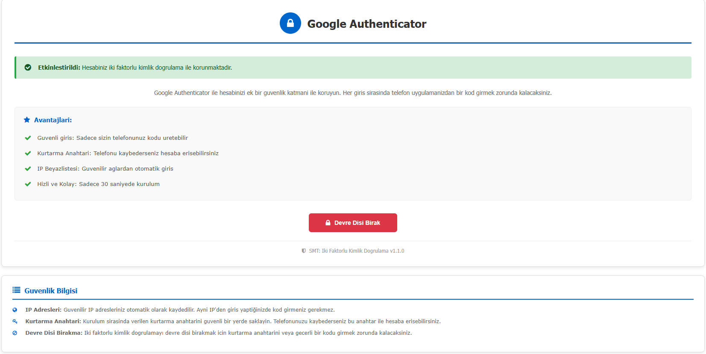Click the star icon next to Avantajlari
This screenshot has width=706, height=354.
coord(27,120)
